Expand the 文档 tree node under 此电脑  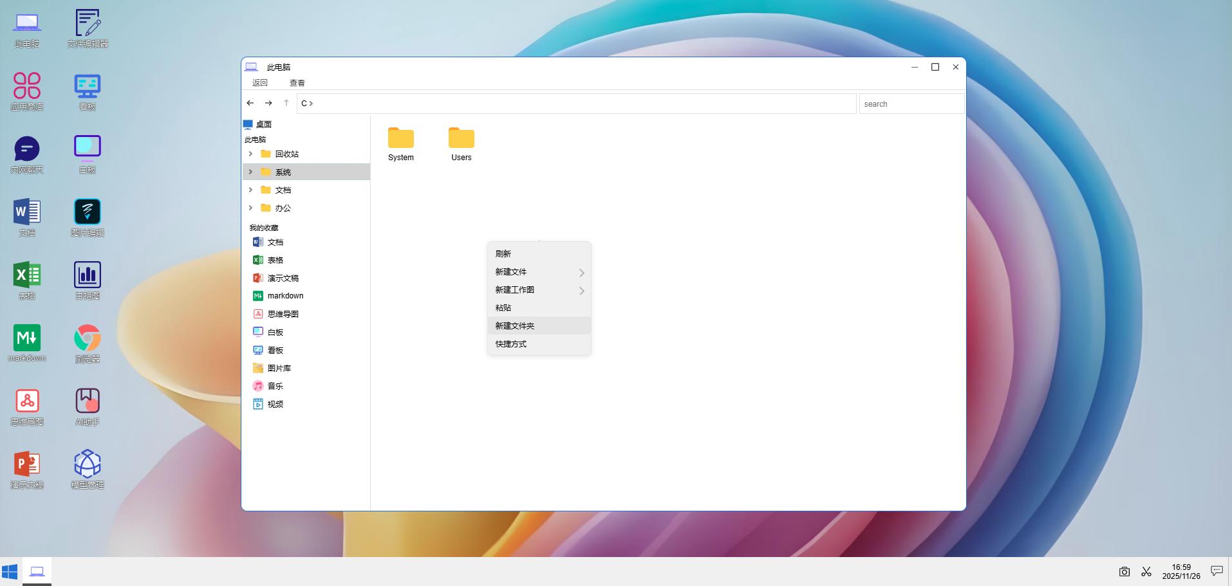(x=250, y=190)
